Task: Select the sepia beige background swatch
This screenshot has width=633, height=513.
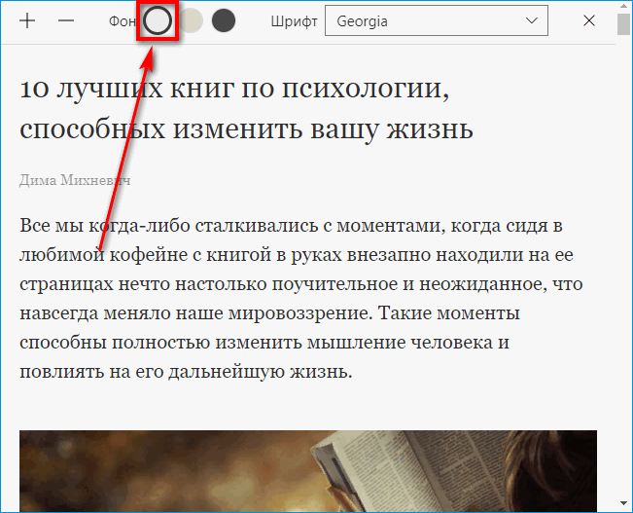Action: click(x=191, y=20)
